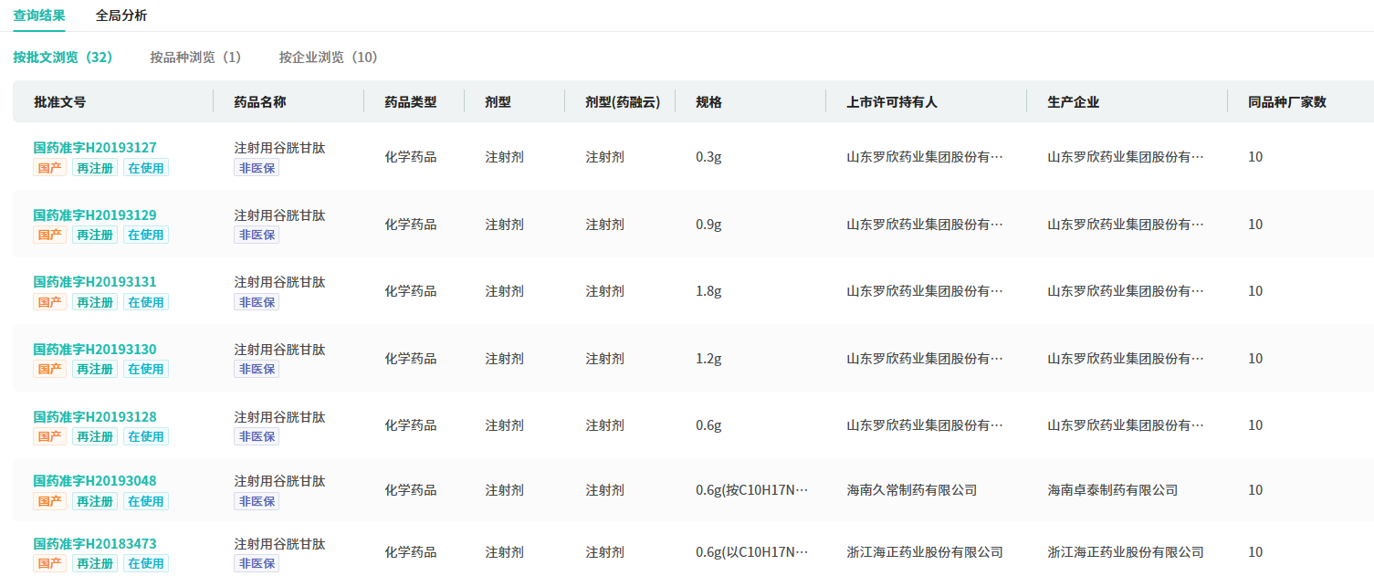1374x576 pixels.
Task: Click the 剂型(药融云) column header
Action: coord(623,102)
